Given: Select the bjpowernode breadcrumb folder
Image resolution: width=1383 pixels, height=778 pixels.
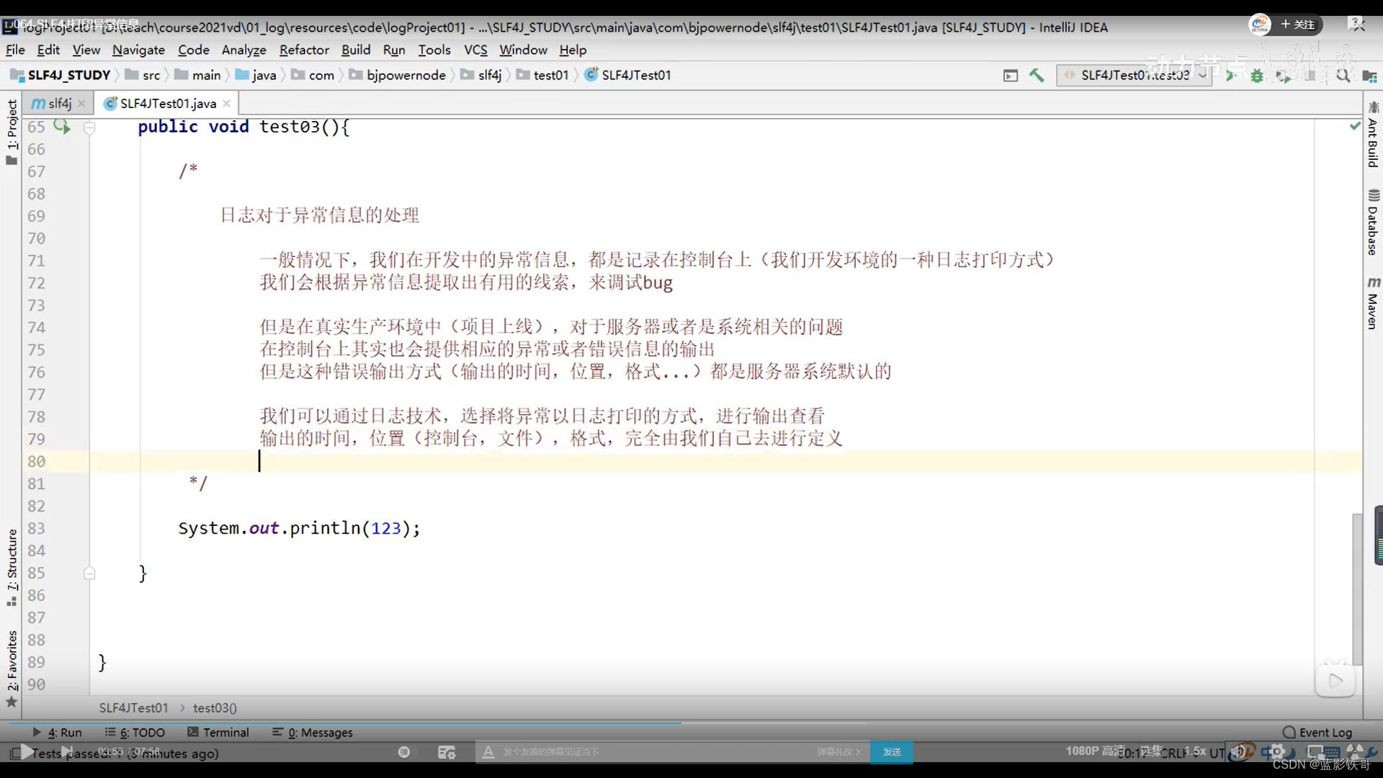Looking at the screenshot, I should click(398, 75).
